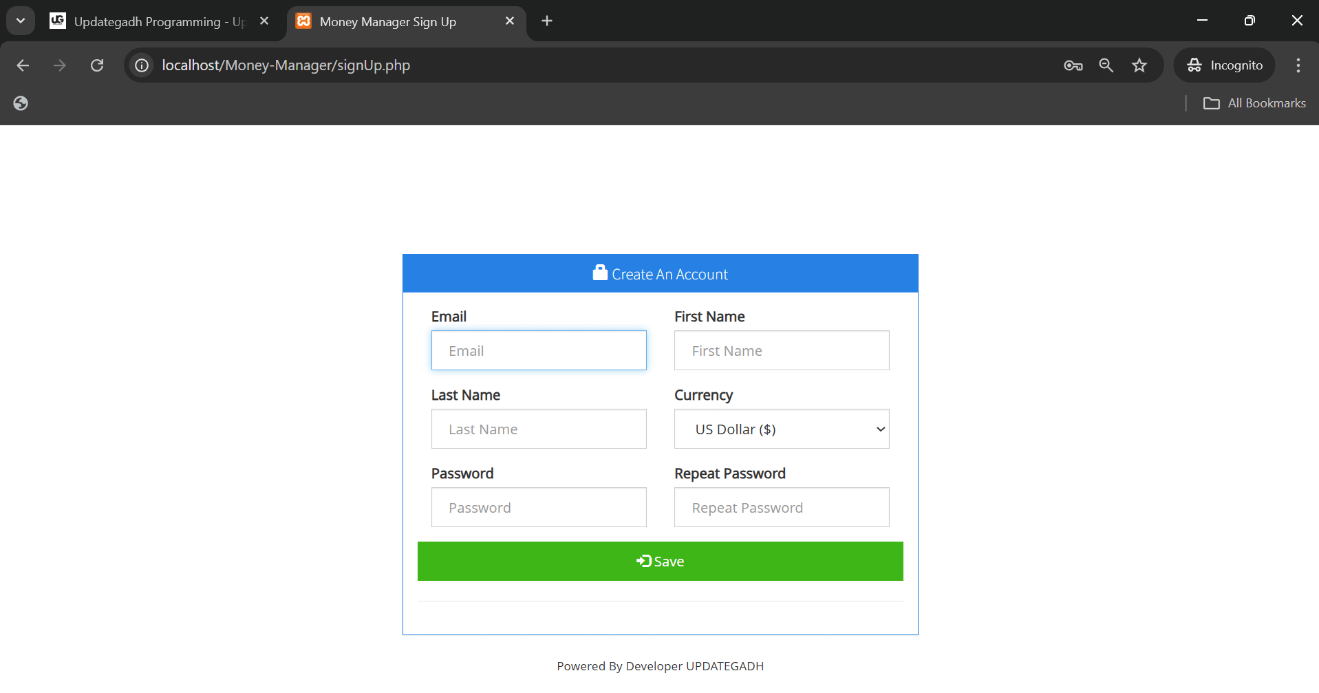Reload the signUp.php page
The height and width of the screenshot is (693, 1319).
coord(97,65)
